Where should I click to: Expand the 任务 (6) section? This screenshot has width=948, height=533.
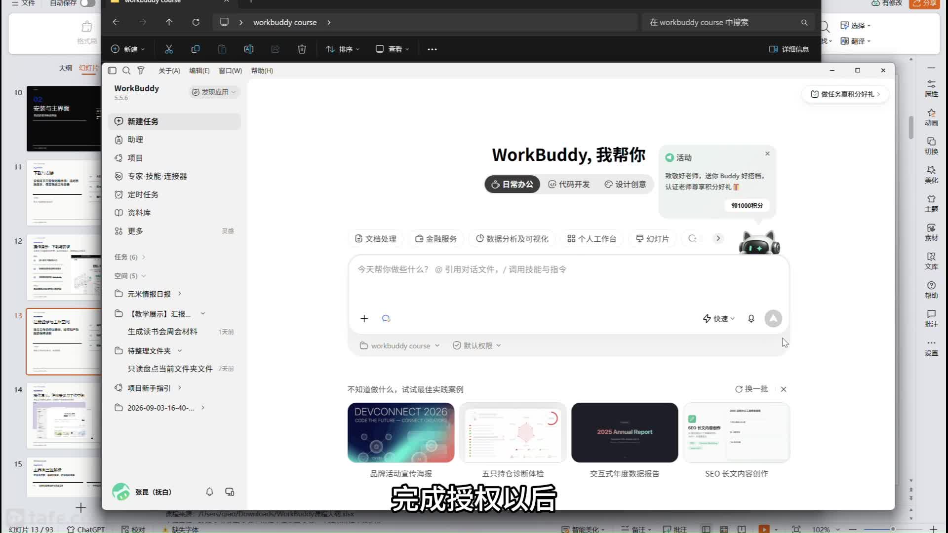pyautogui.click(x=130, y=257)
